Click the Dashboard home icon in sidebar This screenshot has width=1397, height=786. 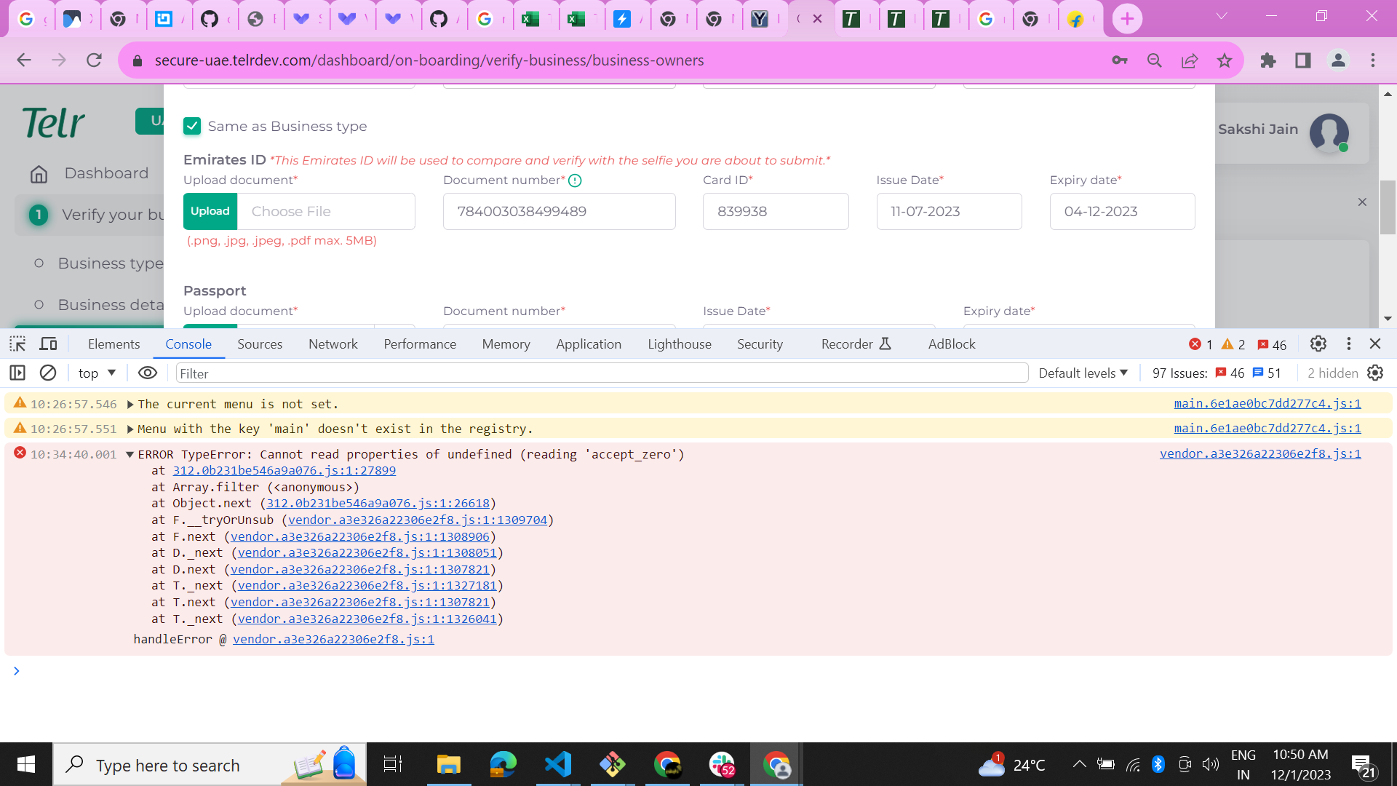[x=39, y=174]
